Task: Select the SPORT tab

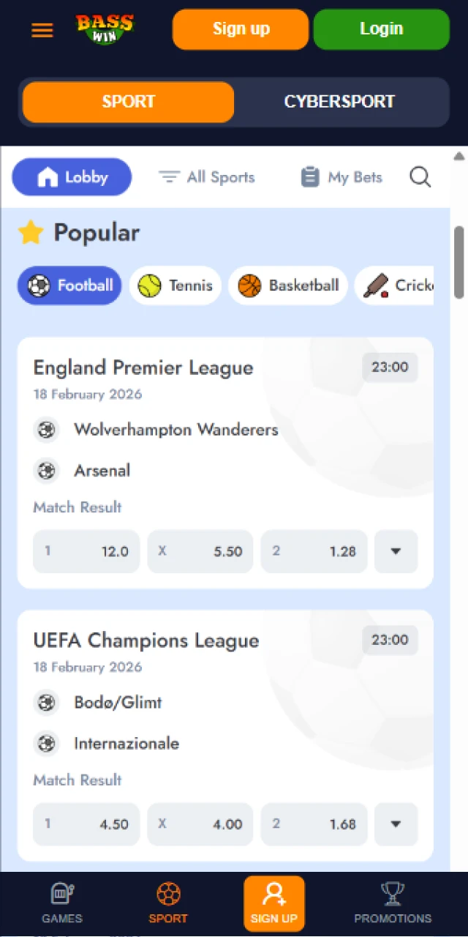Action: pos(128,102)
